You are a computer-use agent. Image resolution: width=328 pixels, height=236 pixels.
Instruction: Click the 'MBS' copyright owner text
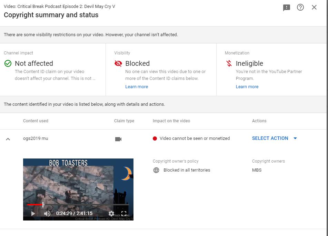(257, 170)
